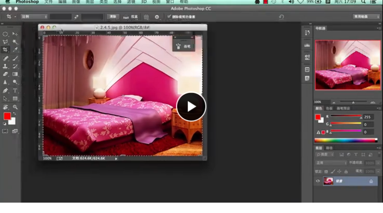Open the 滤镜 menu
Viewport: 383px width, 213px height.
pyautogui.click(x=131, y=2)
